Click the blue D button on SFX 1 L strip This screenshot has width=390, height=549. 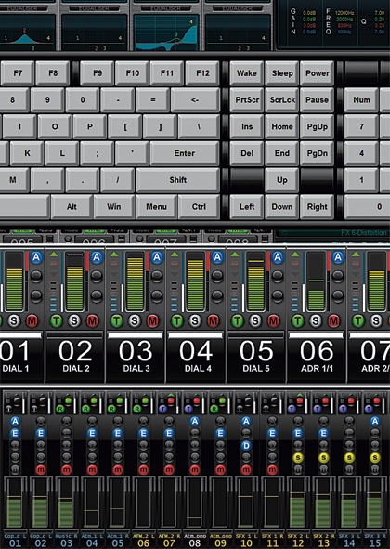(x=246, y=445)
